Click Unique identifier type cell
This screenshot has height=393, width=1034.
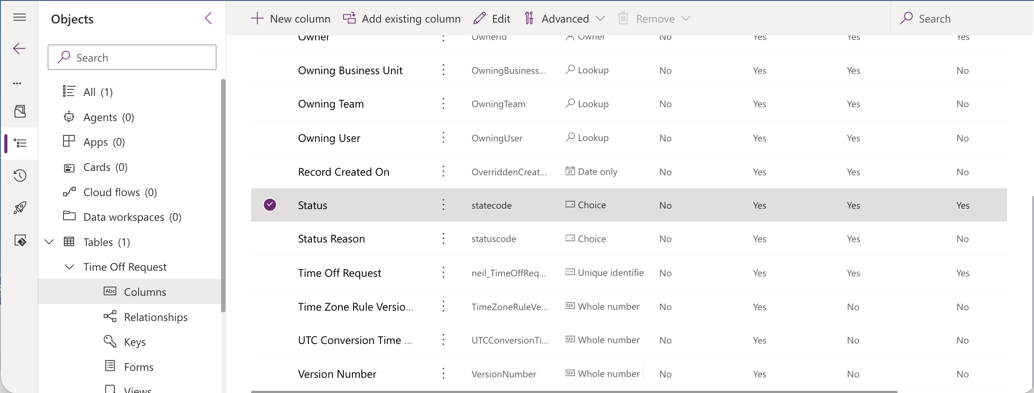[x=604, y=273]
